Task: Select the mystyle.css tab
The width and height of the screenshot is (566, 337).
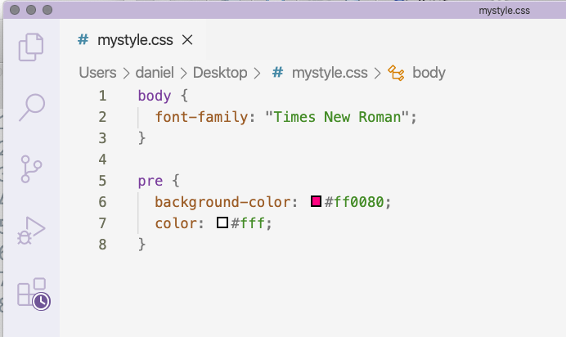Action: 135,40
